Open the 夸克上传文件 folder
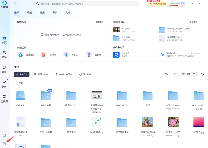This screenshot has width=208, height=148. pyautogui.click(x=122, y=95)
